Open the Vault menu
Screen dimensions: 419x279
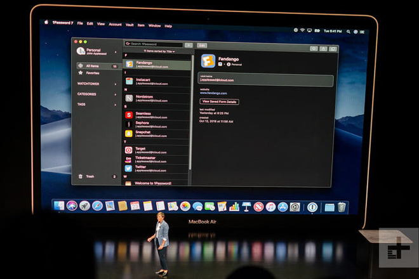(130, 25)
